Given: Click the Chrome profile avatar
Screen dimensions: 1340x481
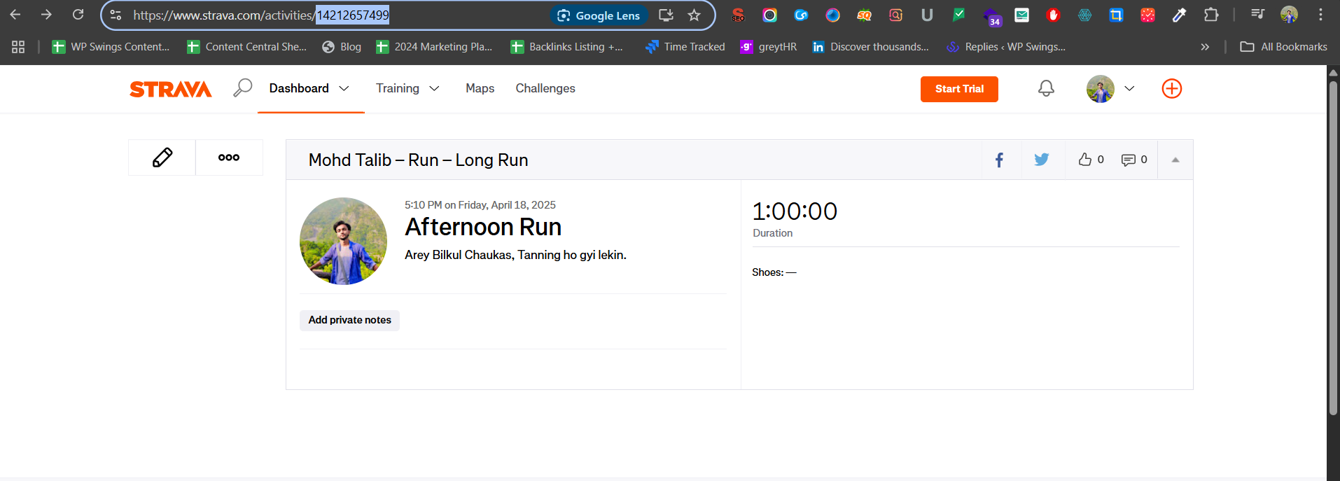Looking at the screenshot, I should [1289, 15].
